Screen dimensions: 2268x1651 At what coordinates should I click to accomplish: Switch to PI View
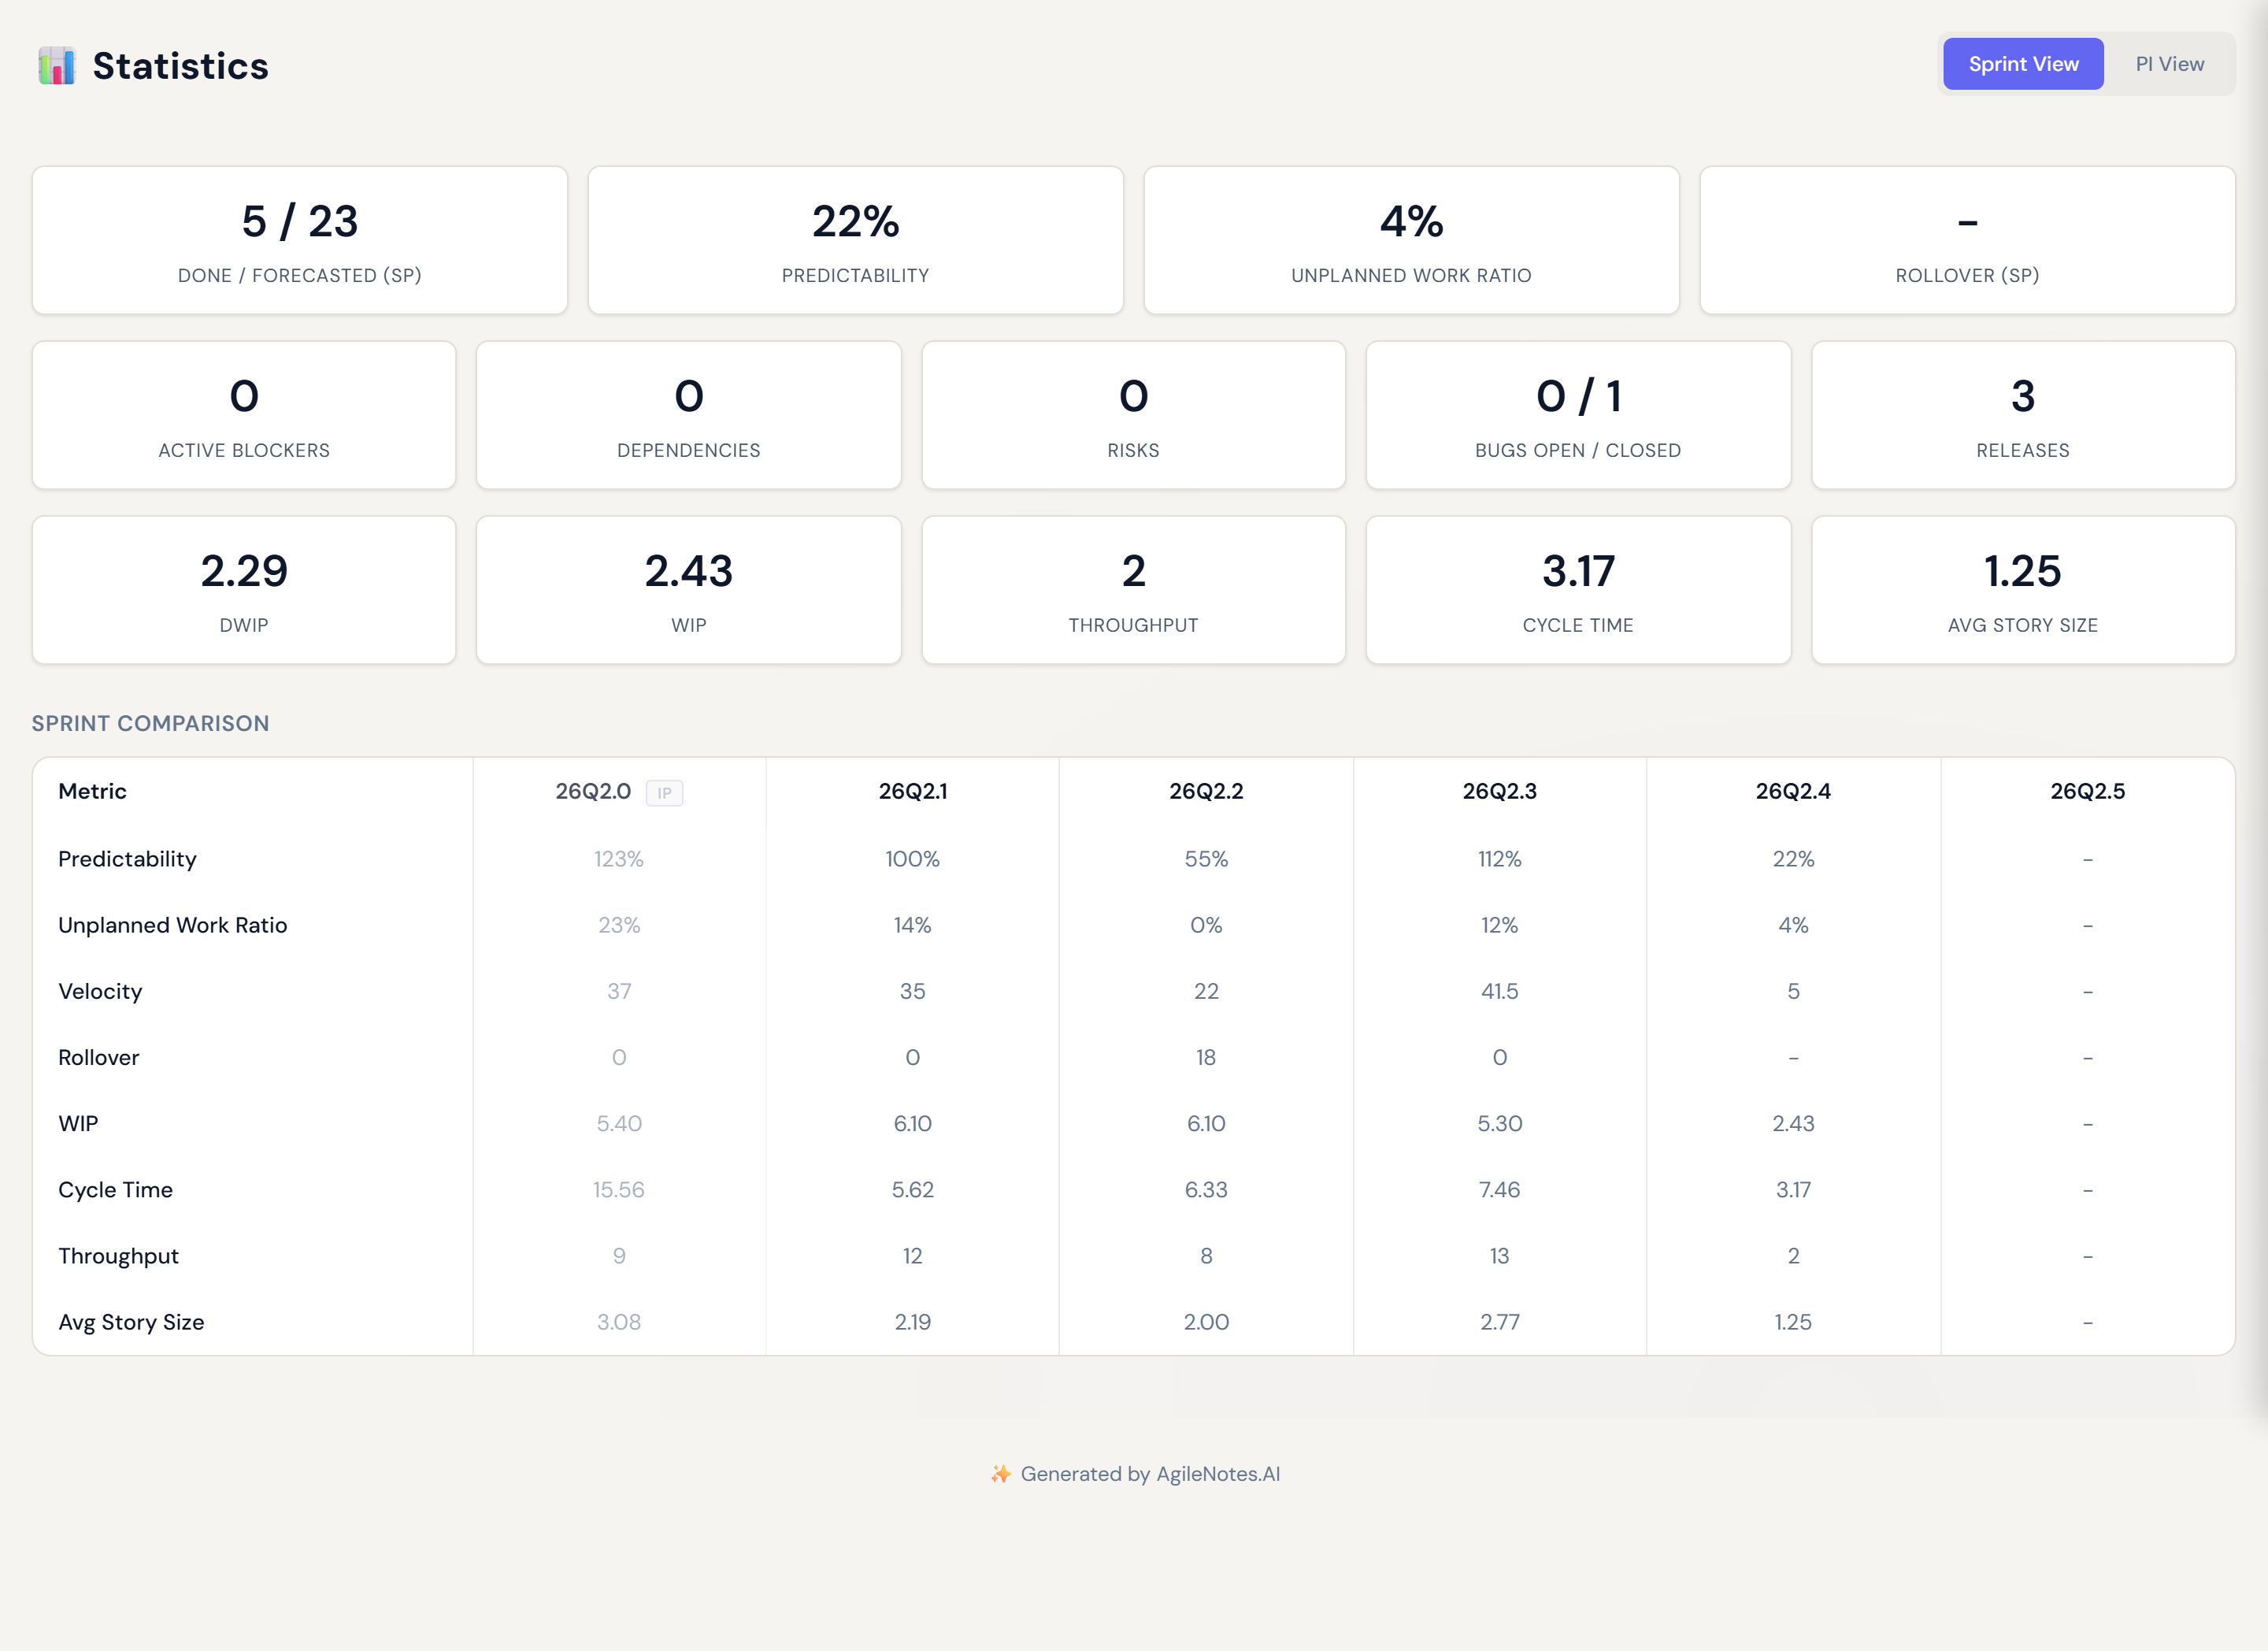(2169, 64)
